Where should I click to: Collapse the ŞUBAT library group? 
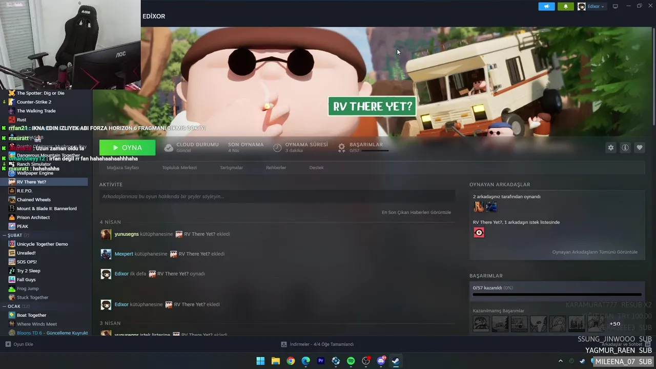tap(5, 235)
